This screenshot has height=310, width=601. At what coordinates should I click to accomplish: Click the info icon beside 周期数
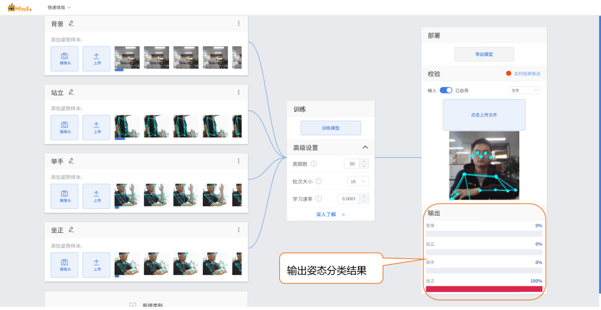click(x=314, y=164)
